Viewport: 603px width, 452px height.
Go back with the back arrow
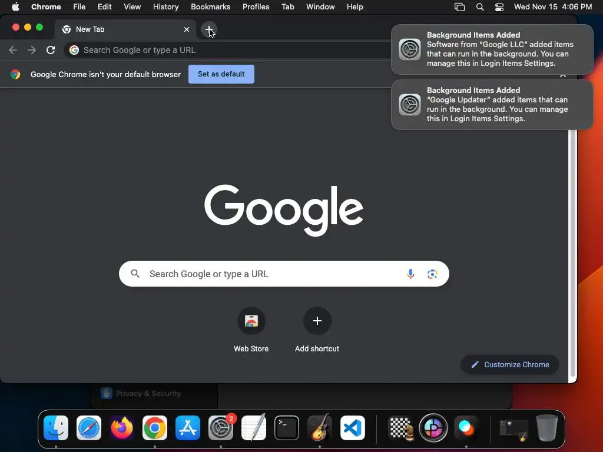coord(13,50)
